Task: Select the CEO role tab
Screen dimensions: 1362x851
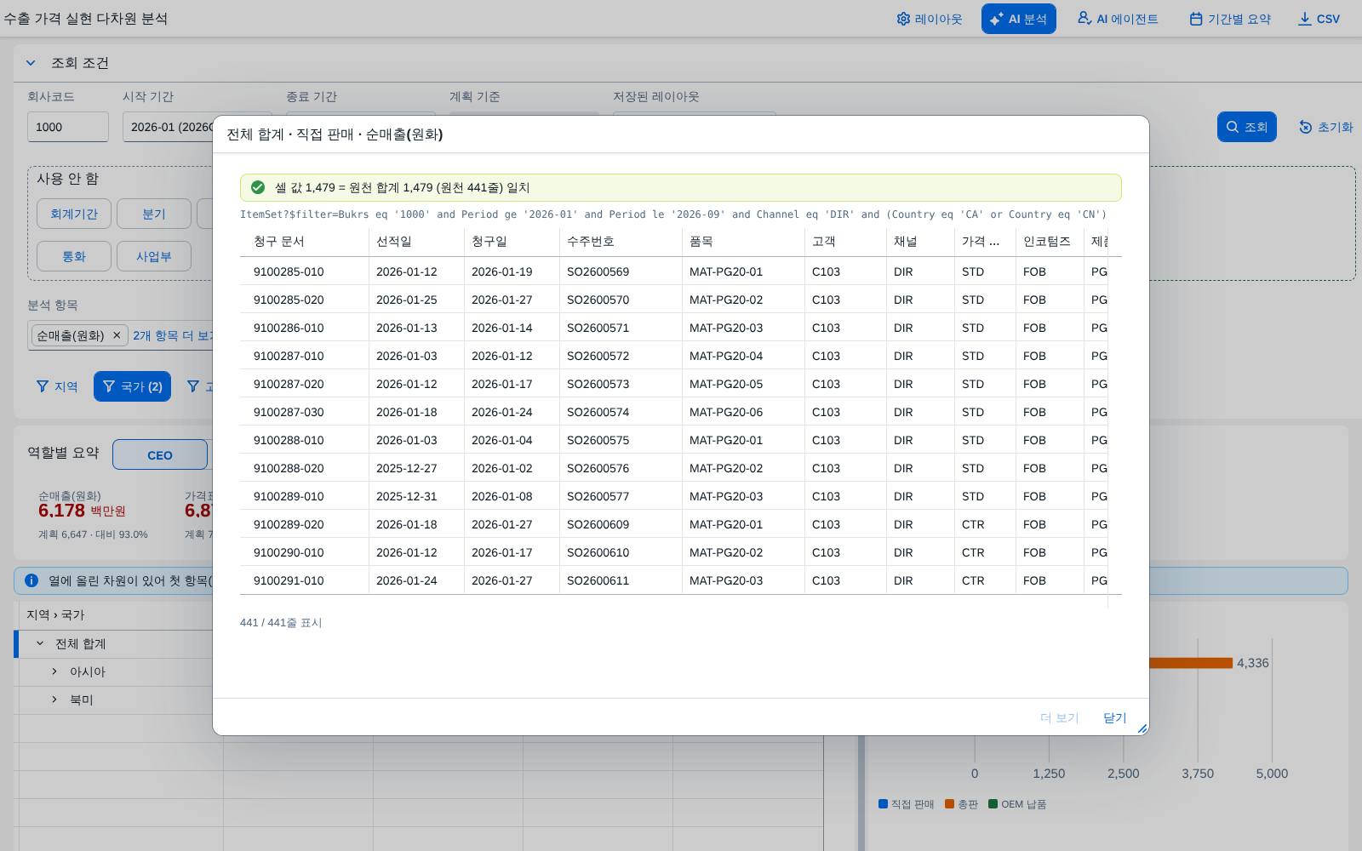Action: tap(160, 454)
